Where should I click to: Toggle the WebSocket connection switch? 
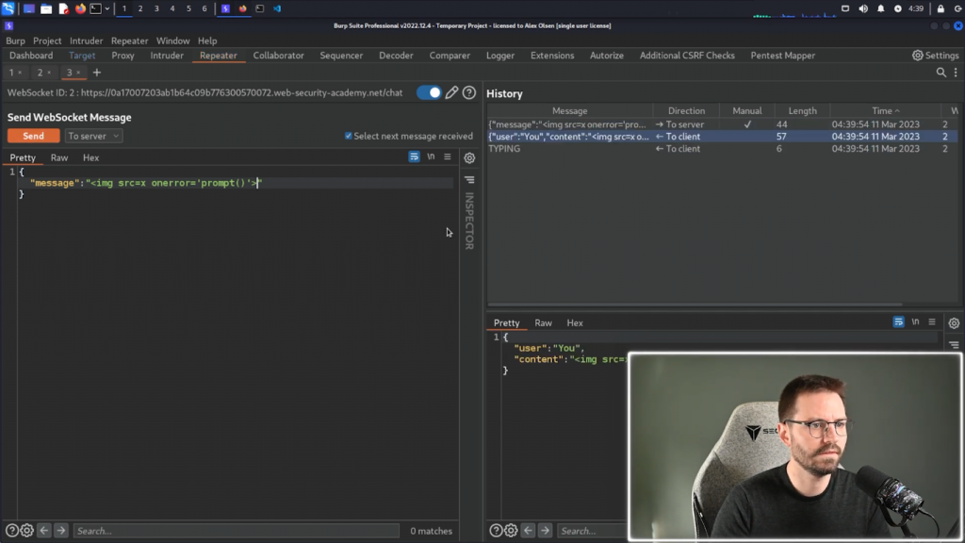click(x=429, y=92)
